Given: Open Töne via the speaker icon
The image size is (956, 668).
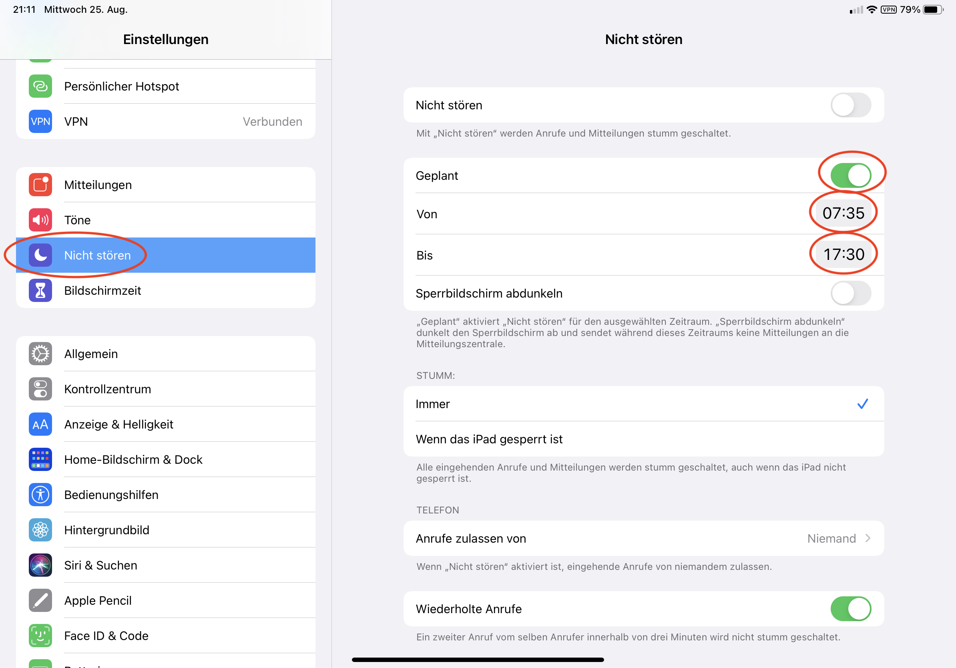Looking at the screenshot, I should [40, 220].
